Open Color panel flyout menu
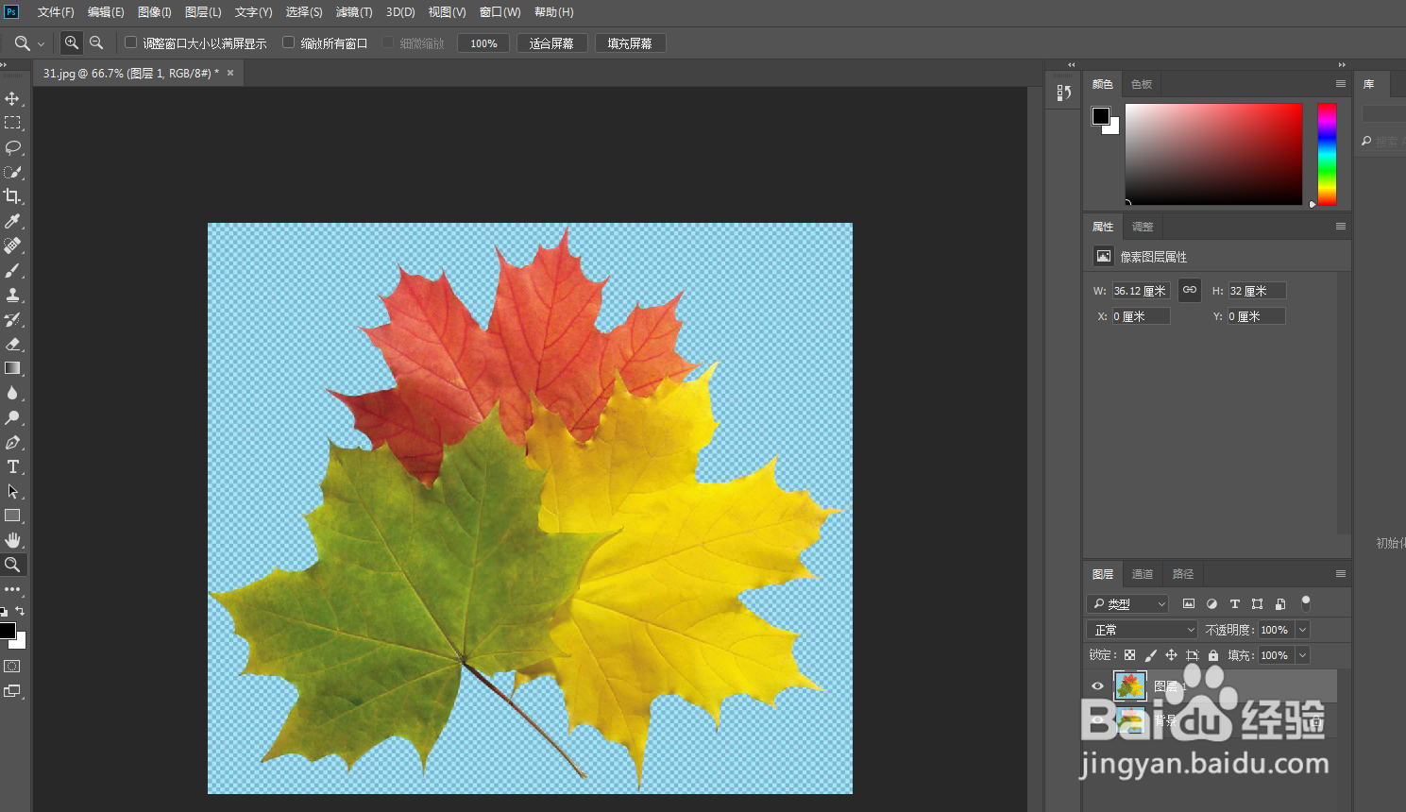This screenshot has height=812, width=1406. [1340, 84]
